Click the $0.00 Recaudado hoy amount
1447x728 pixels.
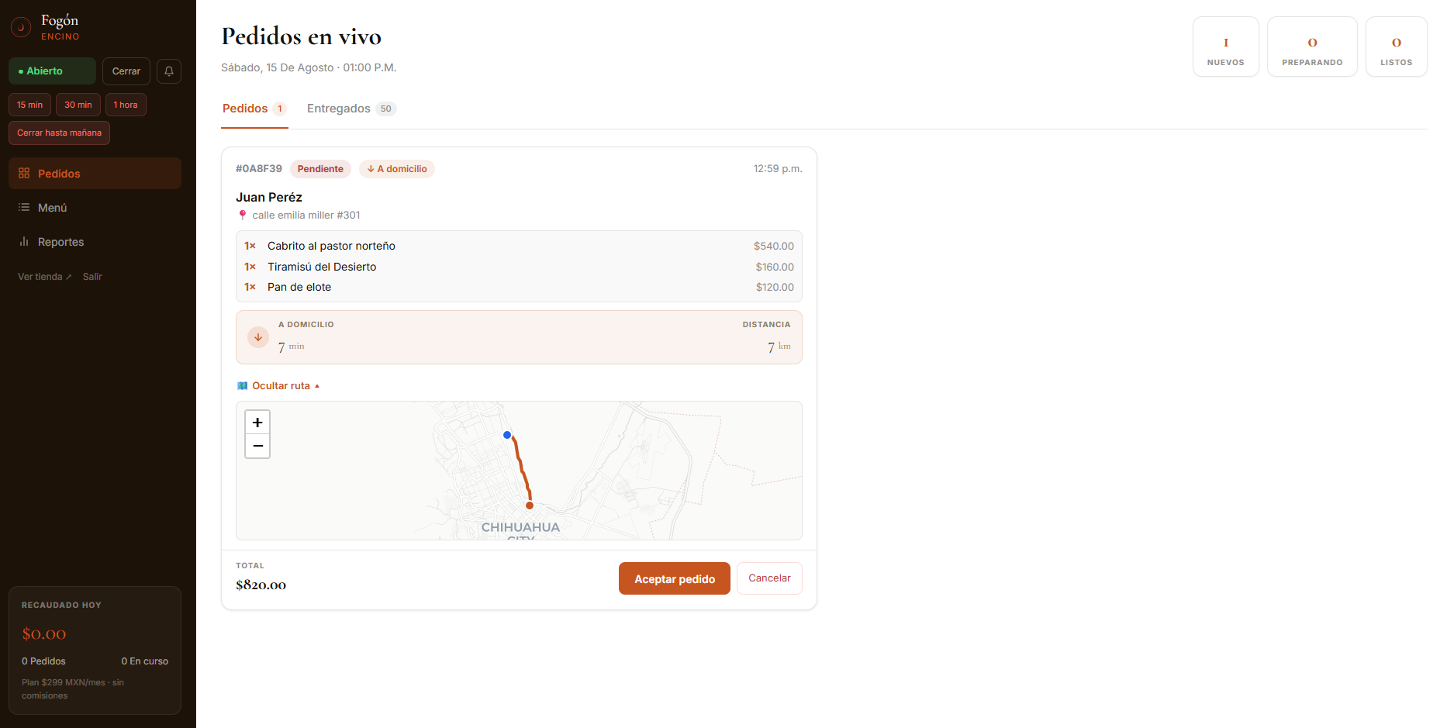pyautogui.click(x=44, y=634)
